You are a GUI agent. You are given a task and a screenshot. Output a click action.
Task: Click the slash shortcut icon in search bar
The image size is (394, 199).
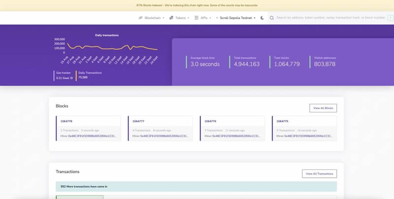point(391,18)
